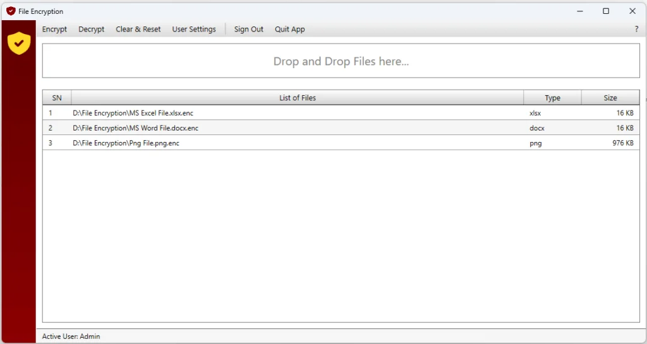Image resolution: width=647 pixels, height=344 pixels.
Task: Click the 976 KB size cell
Action: coord(622,143)
